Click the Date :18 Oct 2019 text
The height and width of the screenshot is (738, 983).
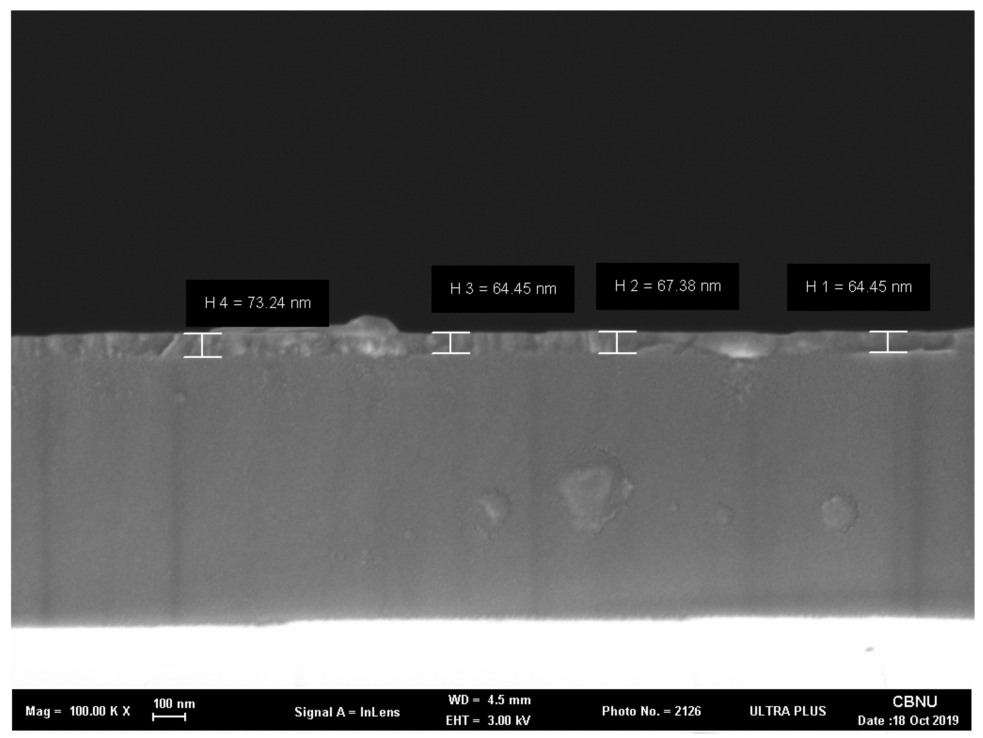[x=908, y=720]
